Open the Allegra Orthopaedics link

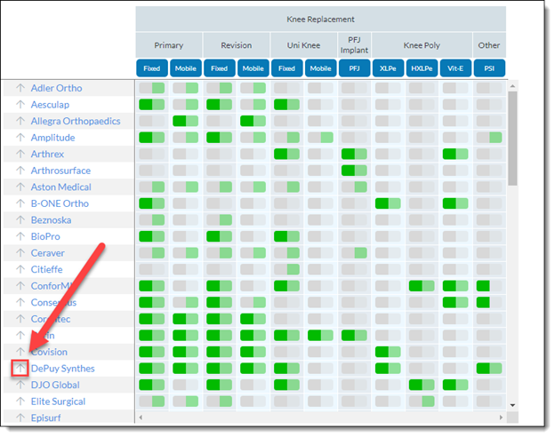coord(76,121)
